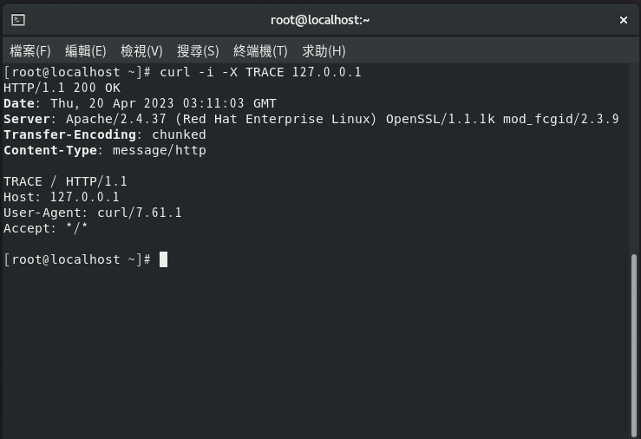Click the blinking cursor block at the prompt
641x439 pixels.
[x=163, y=259]
